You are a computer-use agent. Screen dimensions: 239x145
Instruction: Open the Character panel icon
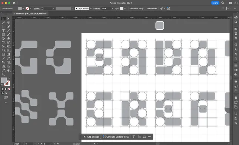click(236, 49)
